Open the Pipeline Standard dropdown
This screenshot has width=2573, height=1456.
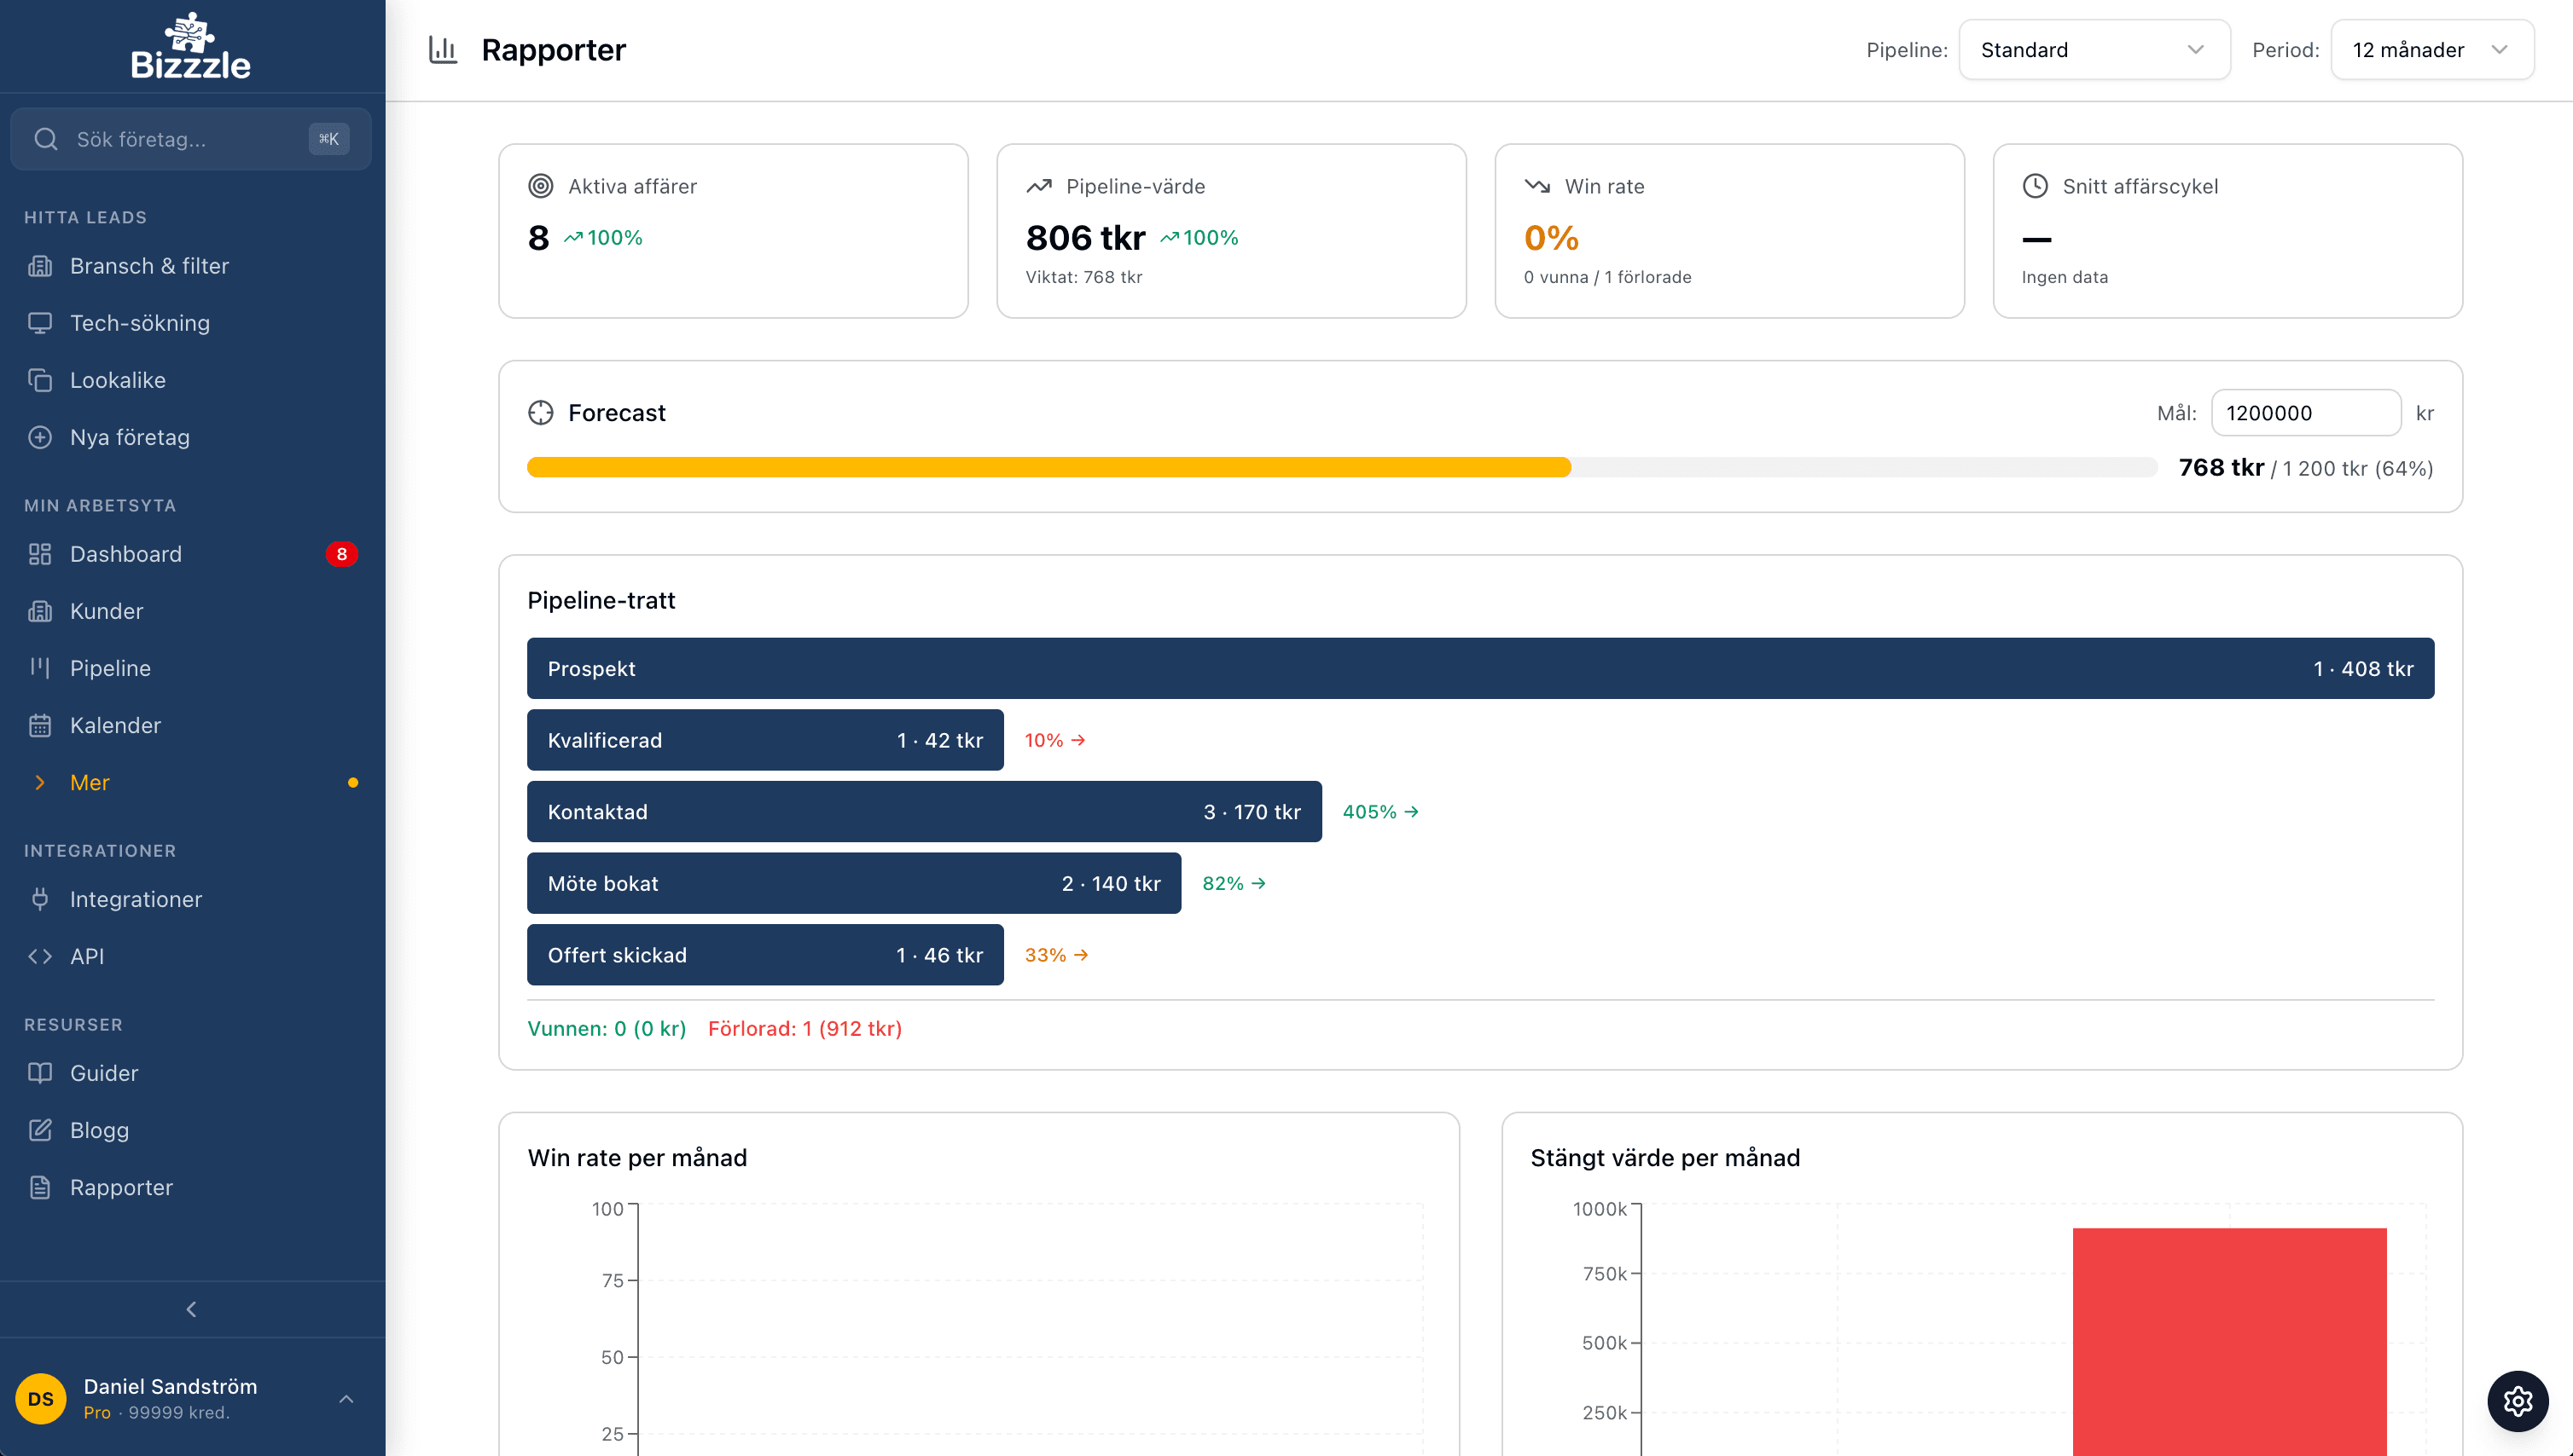coord(2093,50)
